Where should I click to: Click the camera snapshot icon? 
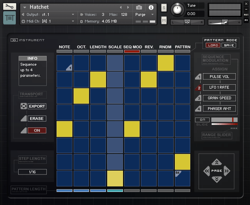pos(139,7)
